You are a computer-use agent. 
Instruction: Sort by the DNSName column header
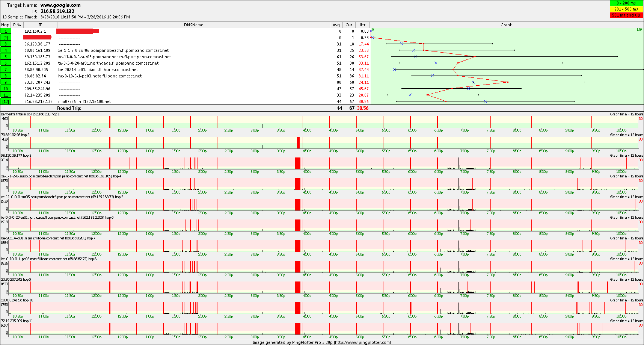click(193, 25)
